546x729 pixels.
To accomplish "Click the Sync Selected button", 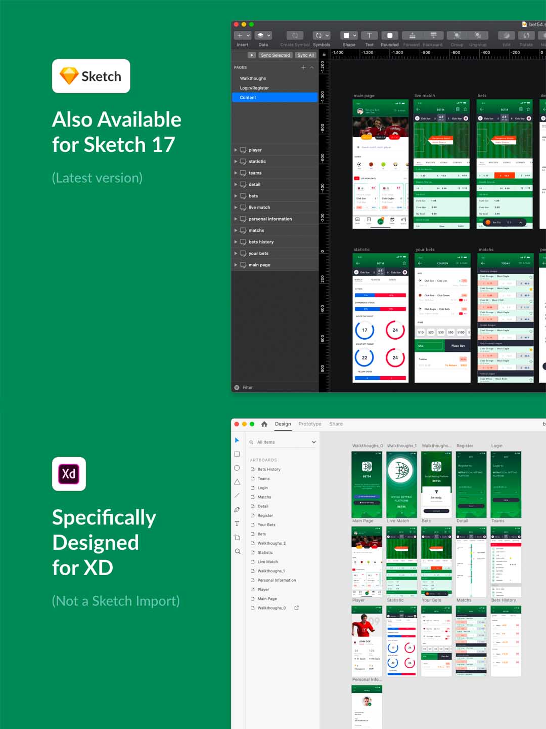I will (x=275, y=55).
